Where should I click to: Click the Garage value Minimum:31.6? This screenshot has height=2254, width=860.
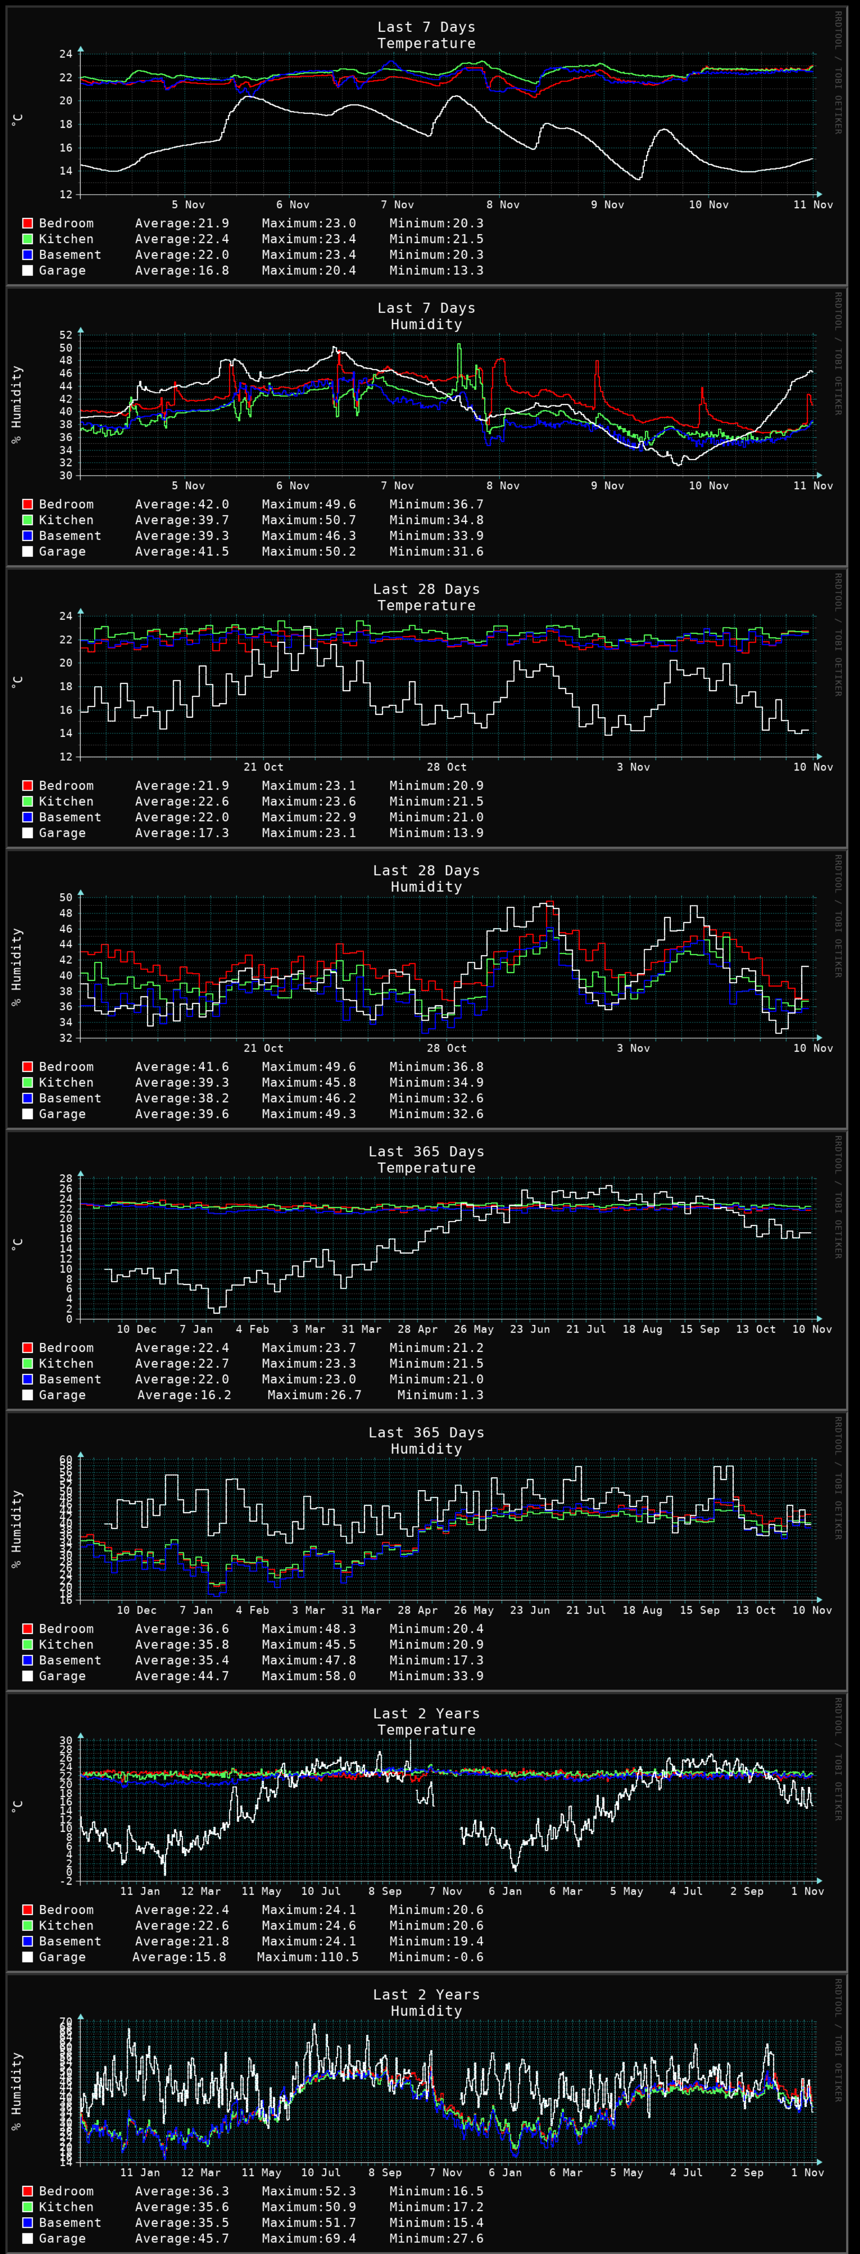pos(437,551)
